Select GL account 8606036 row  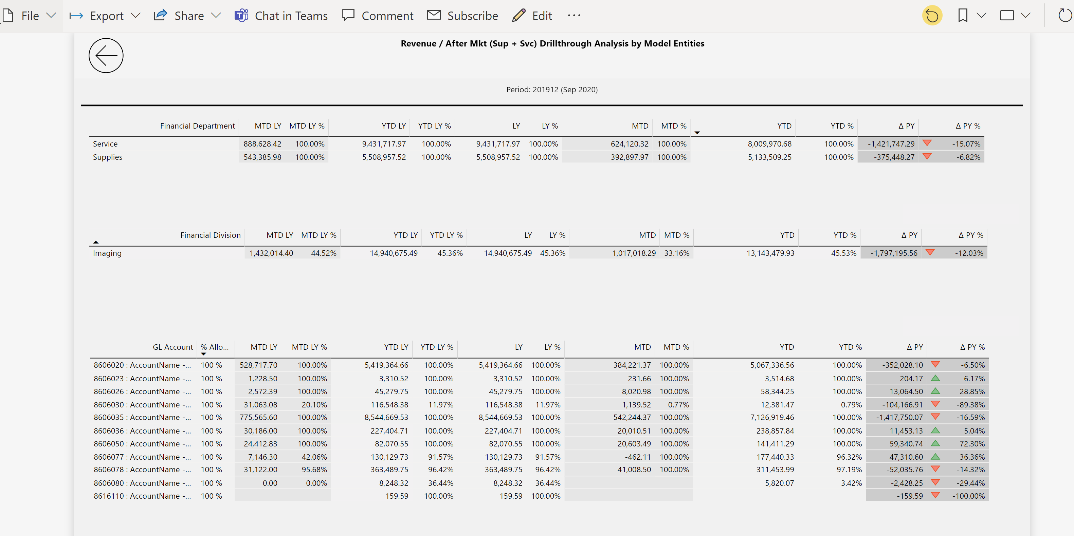(x=539, y=430)
